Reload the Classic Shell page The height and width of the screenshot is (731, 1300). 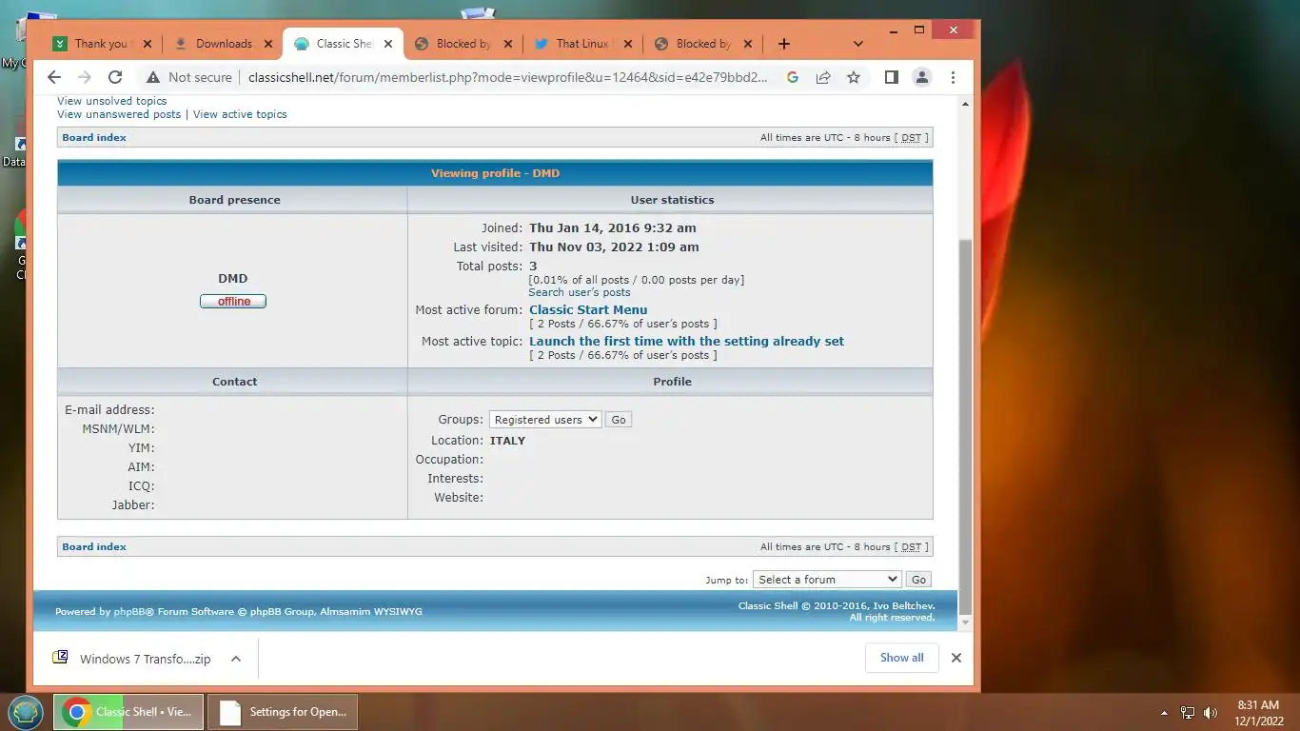click(x=115, y=78)
